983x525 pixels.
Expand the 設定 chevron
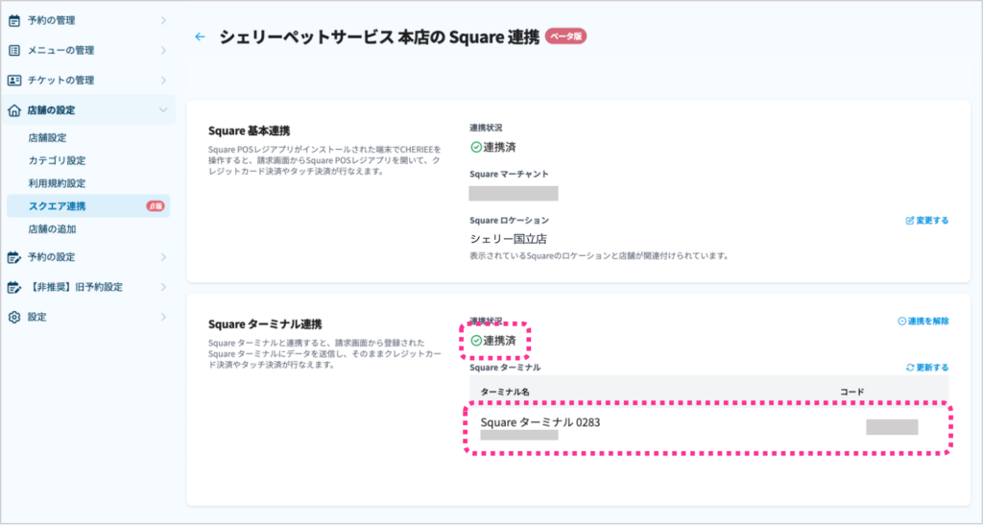pyautogui.click(x=163, y=317)
